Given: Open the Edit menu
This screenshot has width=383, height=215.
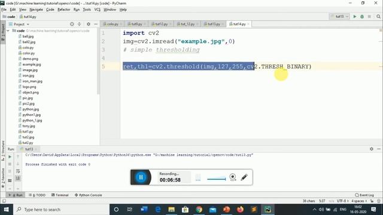Looking at the screenshot, I should [13, 10].
